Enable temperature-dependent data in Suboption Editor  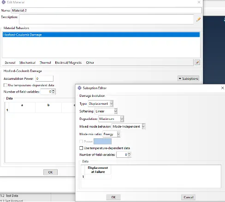click(x=81, y=148)
